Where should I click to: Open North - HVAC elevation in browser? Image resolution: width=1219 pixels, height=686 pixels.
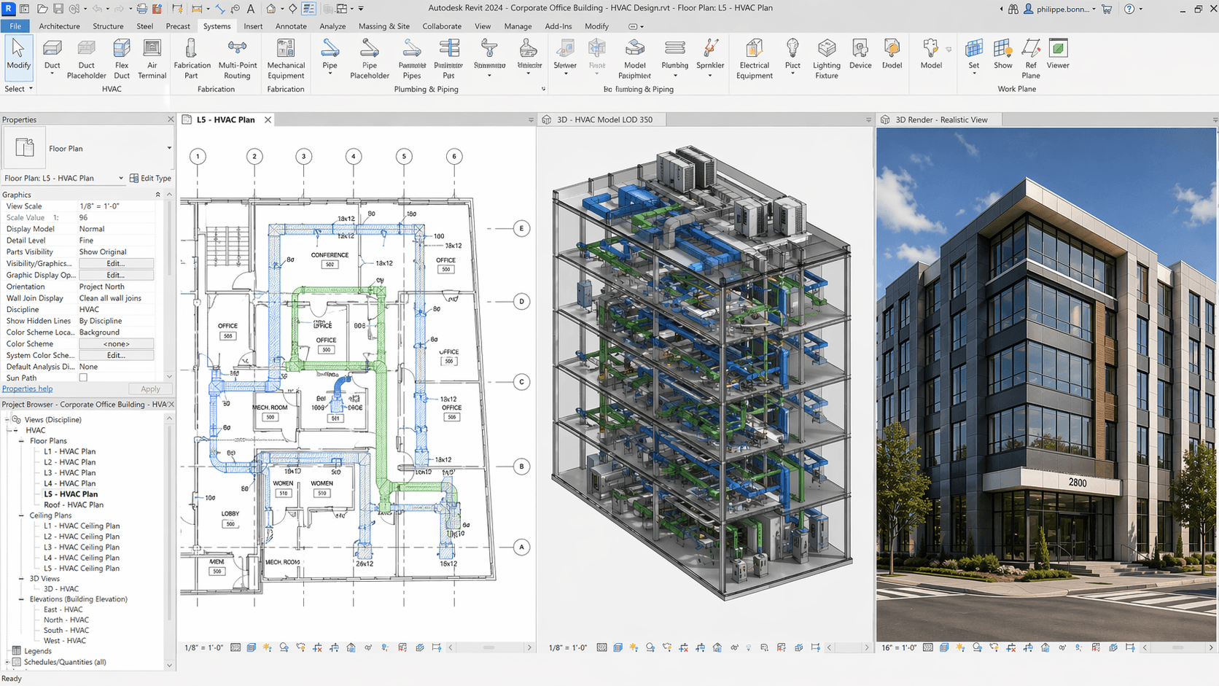tap(66, 620)
